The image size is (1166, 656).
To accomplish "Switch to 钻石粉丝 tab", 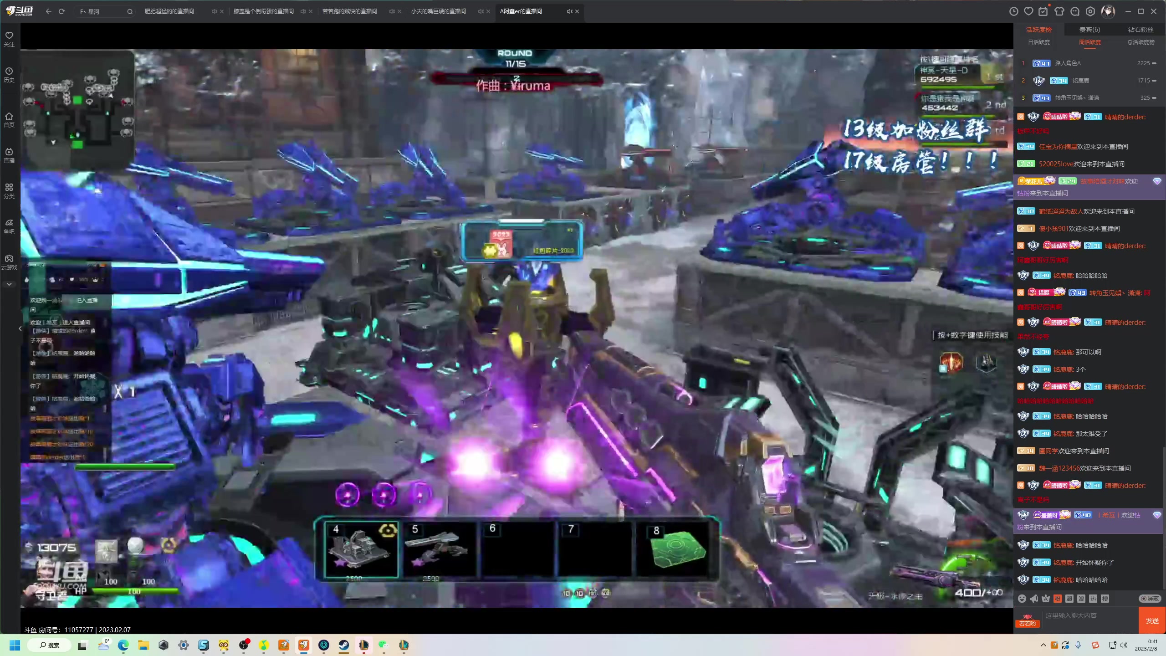I will tap(1140, 30).
